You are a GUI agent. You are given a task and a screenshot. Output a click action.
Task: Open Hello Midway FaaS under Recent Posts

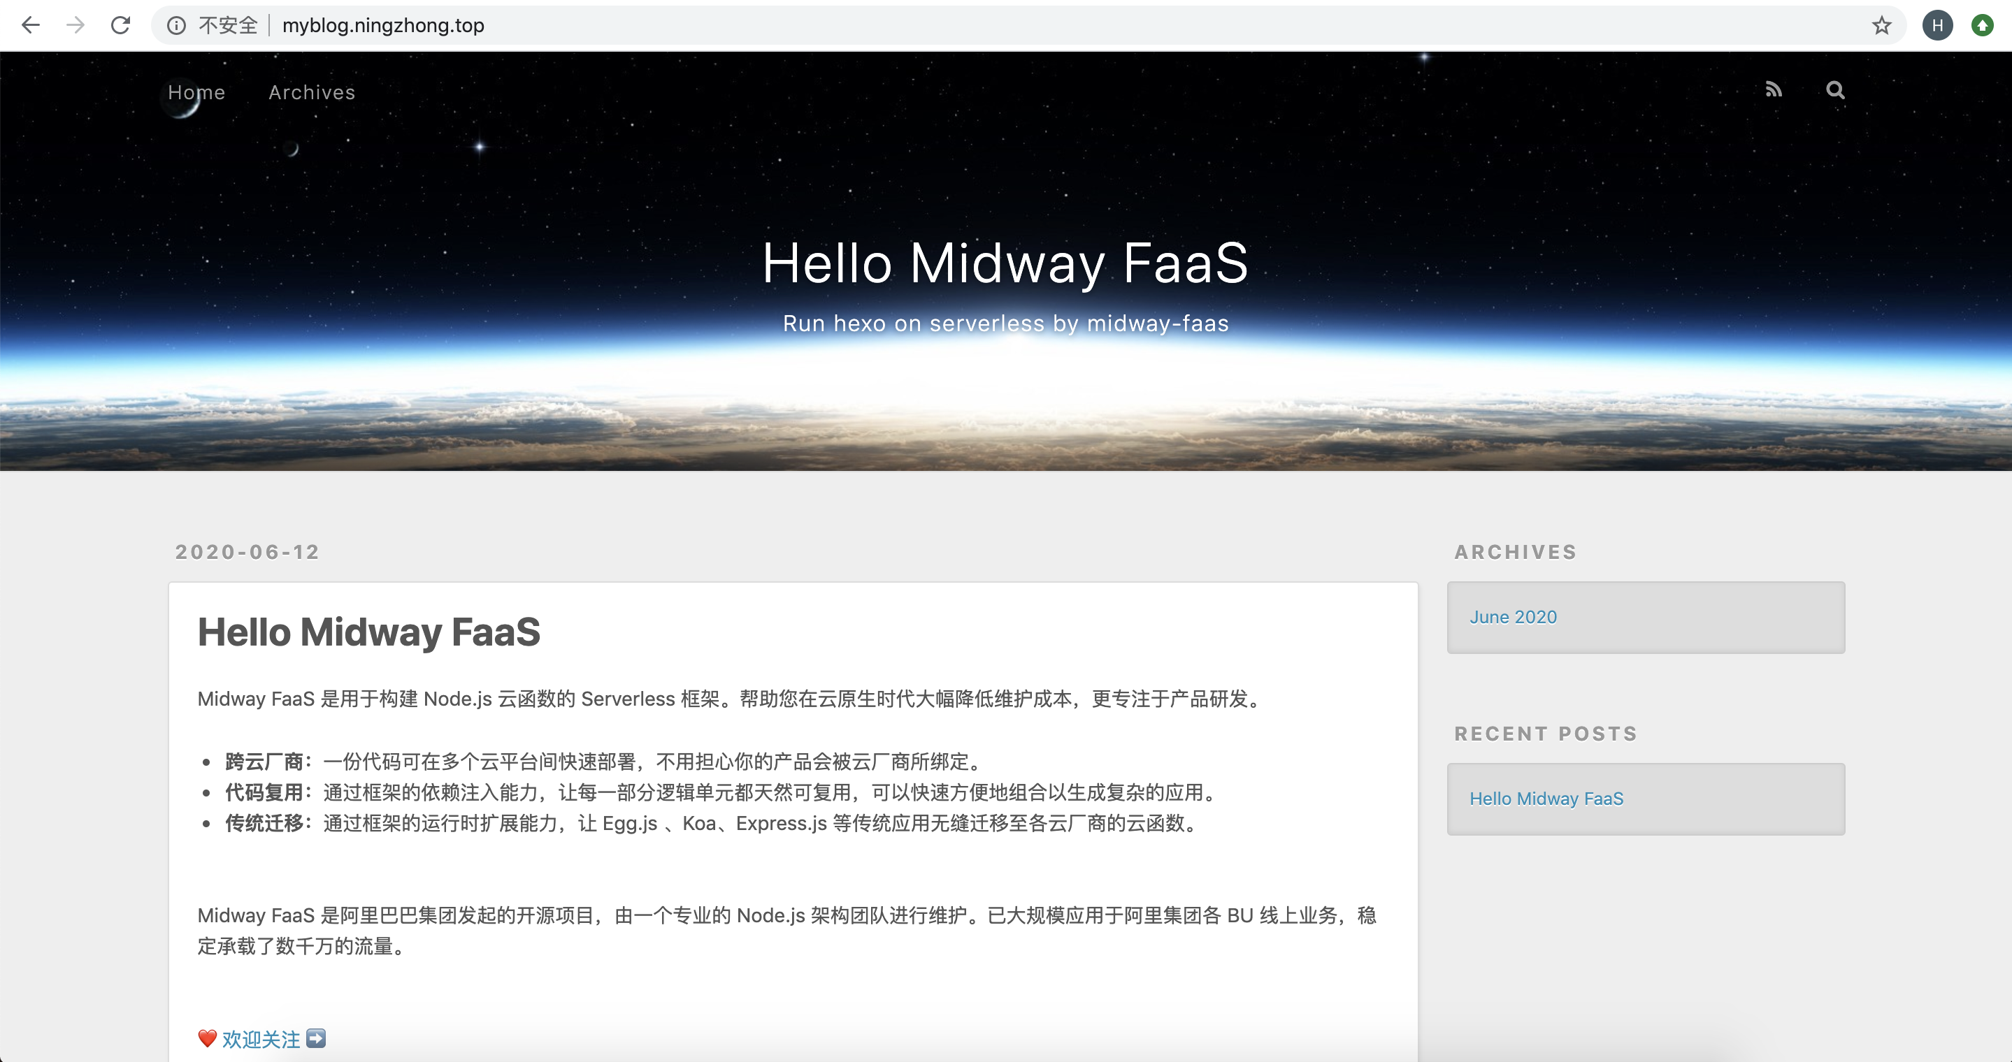point(1546,799)
